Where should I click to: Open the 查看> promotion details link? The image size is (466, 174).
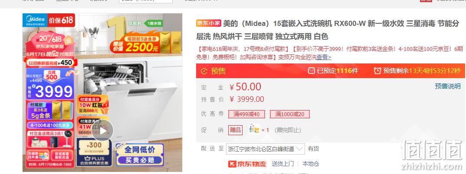click(x=324, y=57)
